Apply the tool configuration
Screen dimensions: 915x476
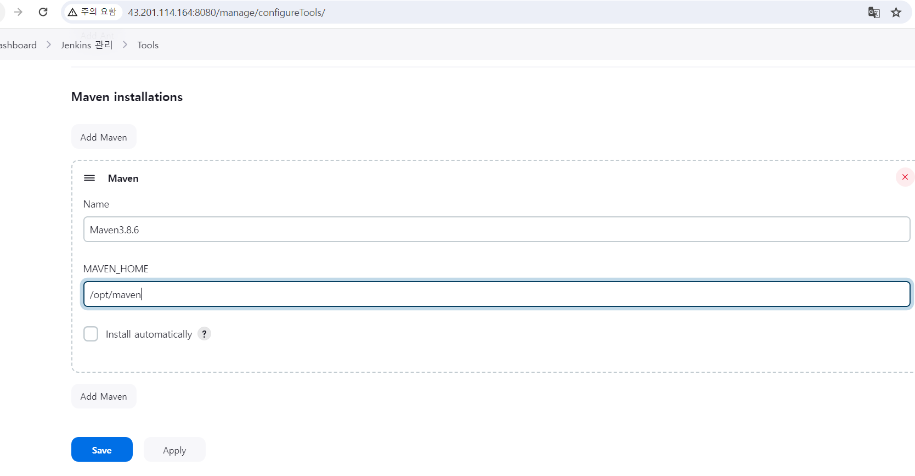174,450
